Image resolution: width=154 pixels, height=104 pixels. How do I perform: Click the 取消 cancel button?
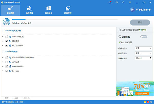(140, 22)
